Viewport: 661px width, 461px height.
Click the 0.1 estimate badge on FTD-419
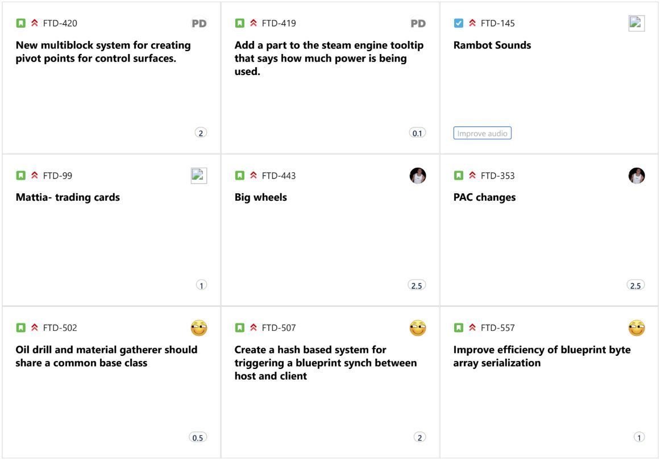(x=417, y=133)
